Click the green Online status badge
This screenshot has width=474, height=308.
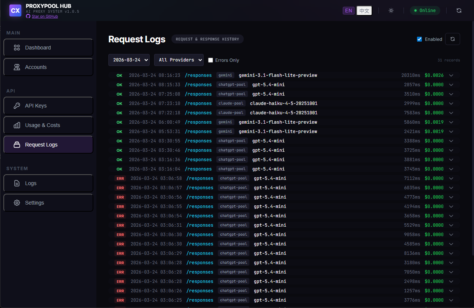click(425, 10)
